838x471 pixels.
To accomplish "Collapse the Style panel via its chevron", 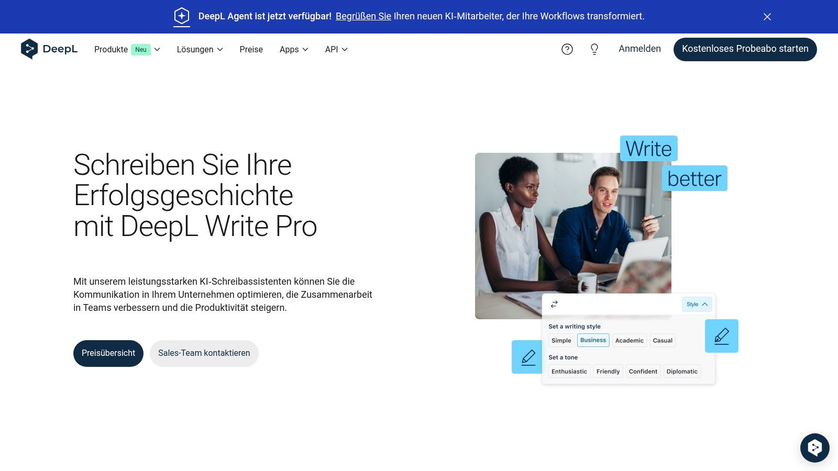I will pos(704,304).
